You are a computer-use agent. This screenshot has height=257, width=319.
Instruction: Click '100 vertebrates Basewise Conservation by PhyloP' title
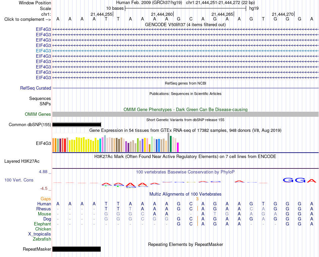(x=185, y=172)
